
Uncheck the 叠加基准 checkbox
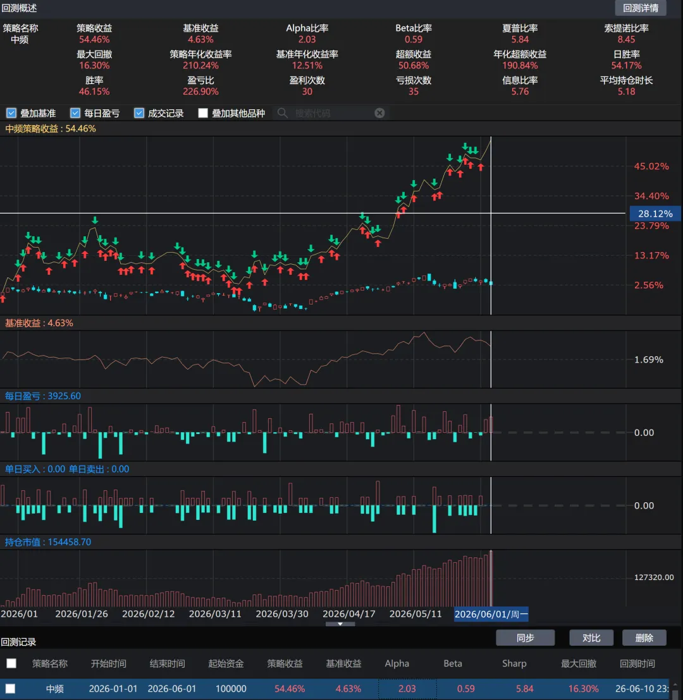pos(11,113)
